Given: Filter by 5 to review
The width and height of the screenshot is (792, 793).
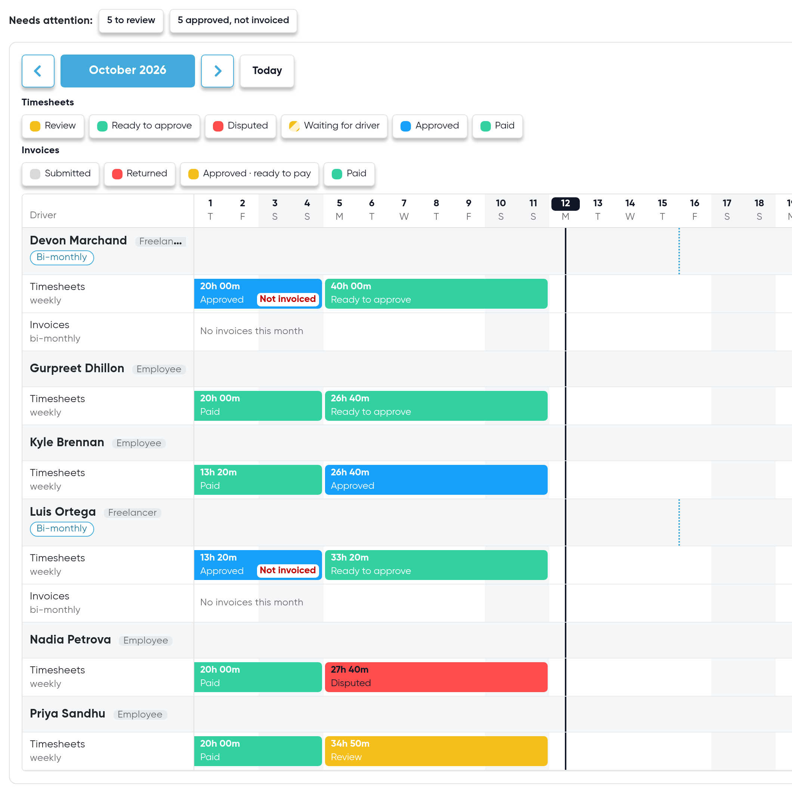Looking at the screenshot, I should (x=131, y=21).
